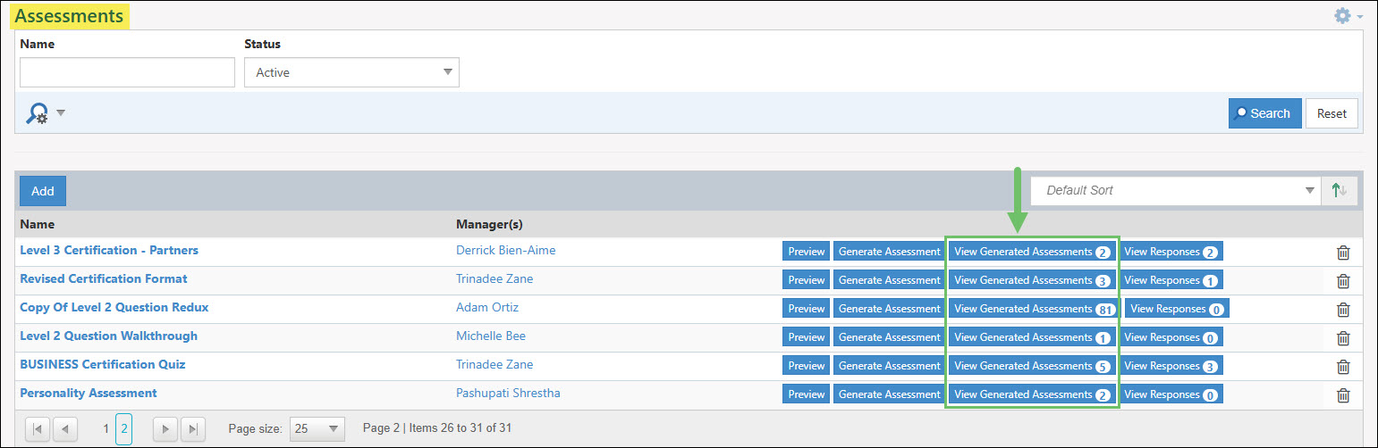The height and width of the screenshot is (448, 1378).
Task: View Responses for Personality Assessment
Action: click(x=1171, y=394)
